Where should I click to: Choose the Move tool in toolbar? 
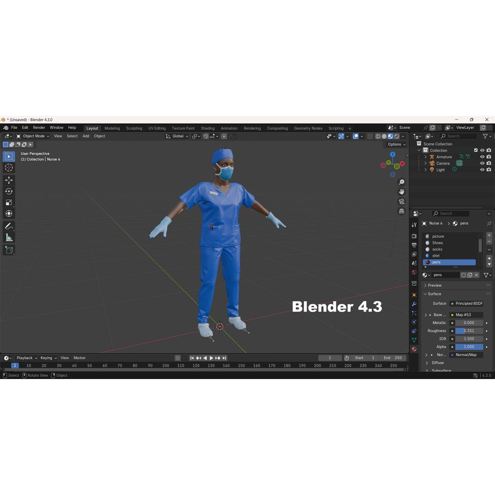click(9, 180)
